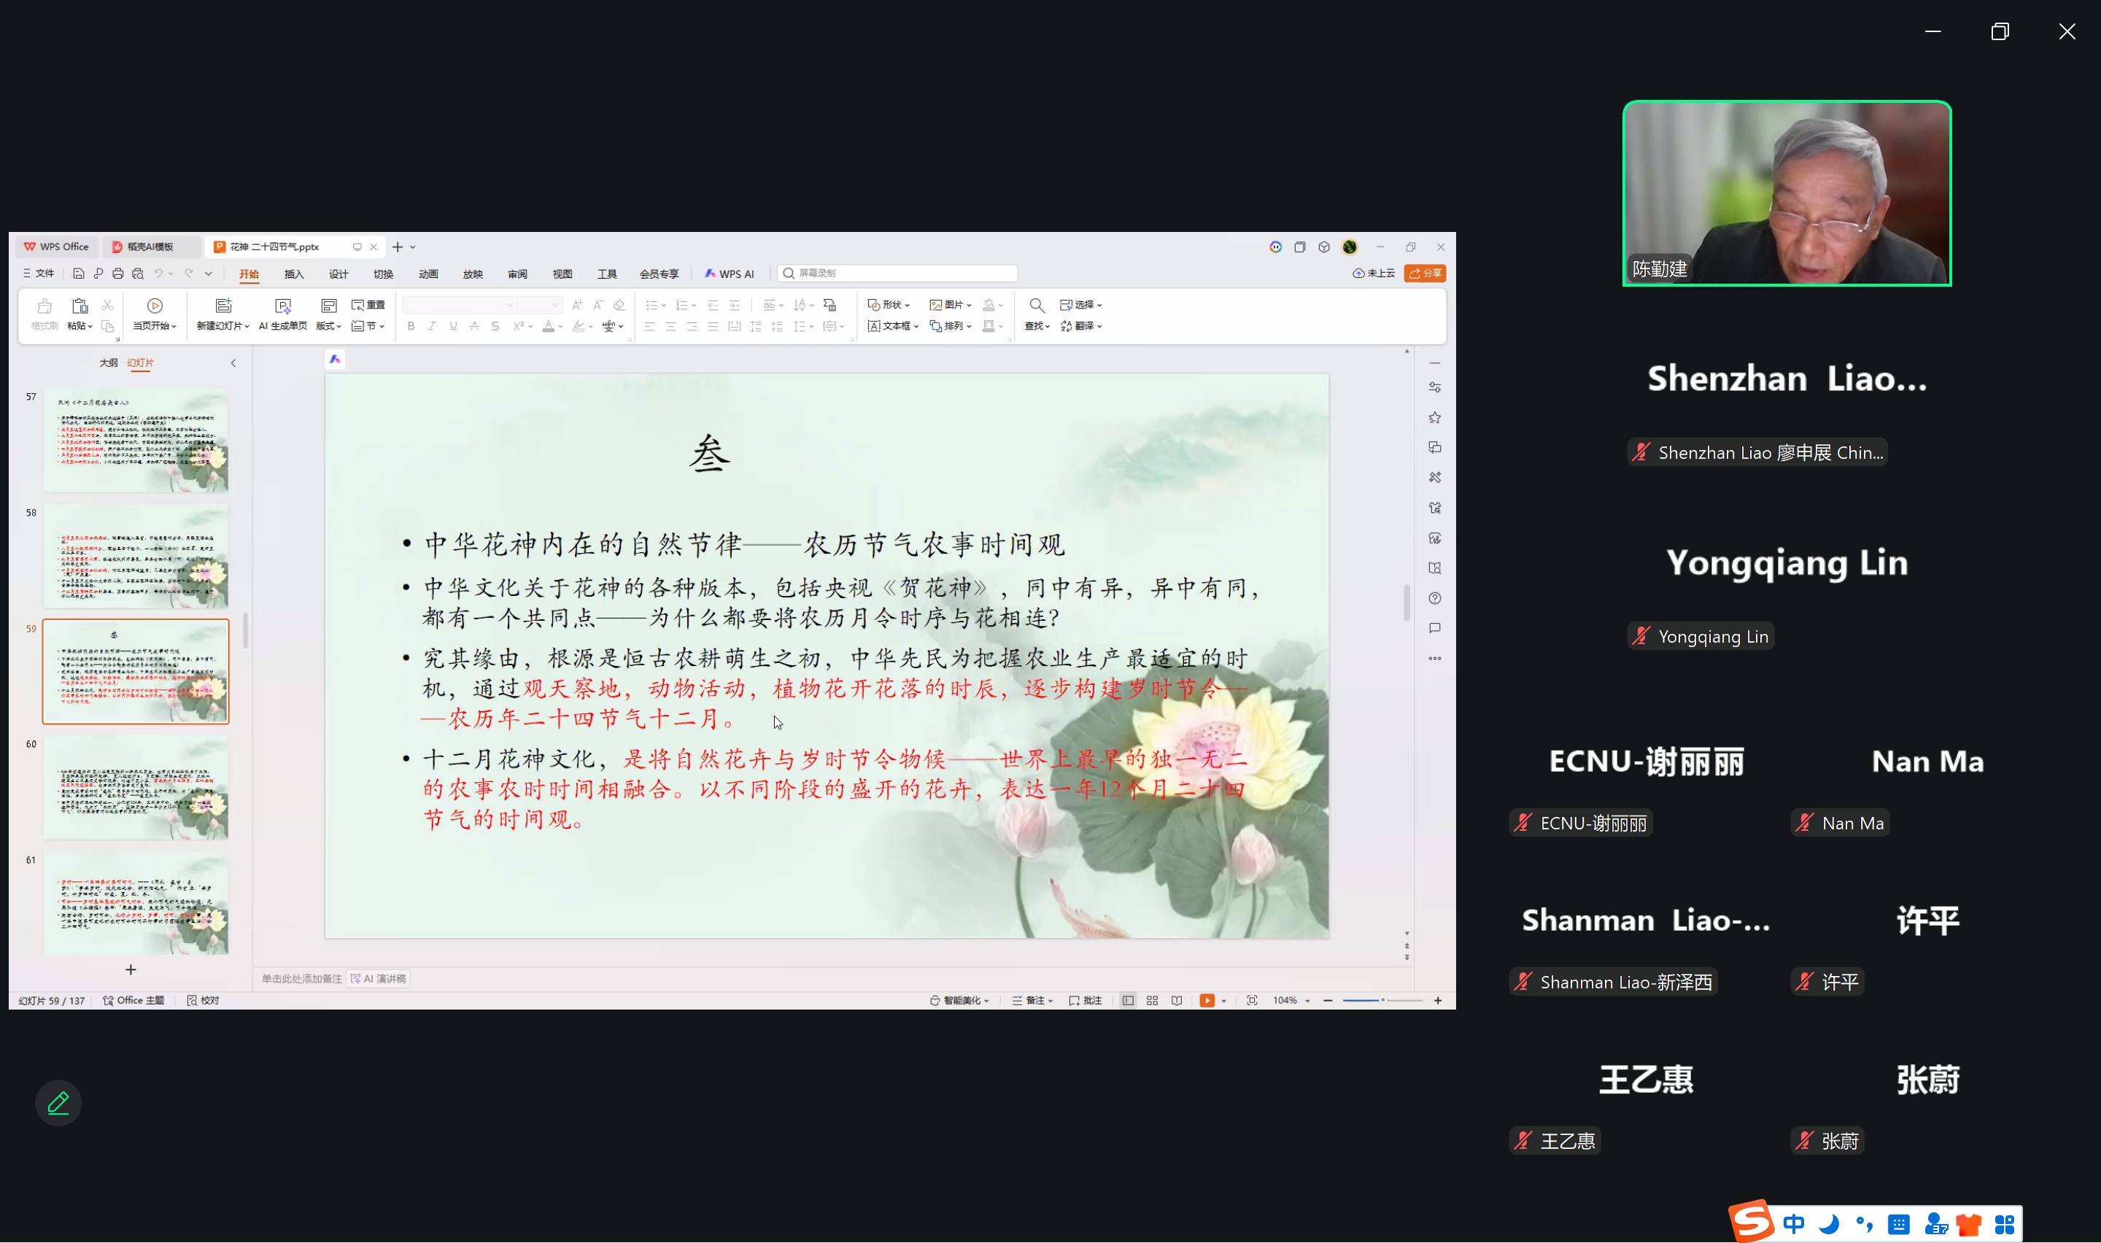
Task: Toggle Chinese/English mode in Sogou input bar
Action: (x=1794, y=1225)
